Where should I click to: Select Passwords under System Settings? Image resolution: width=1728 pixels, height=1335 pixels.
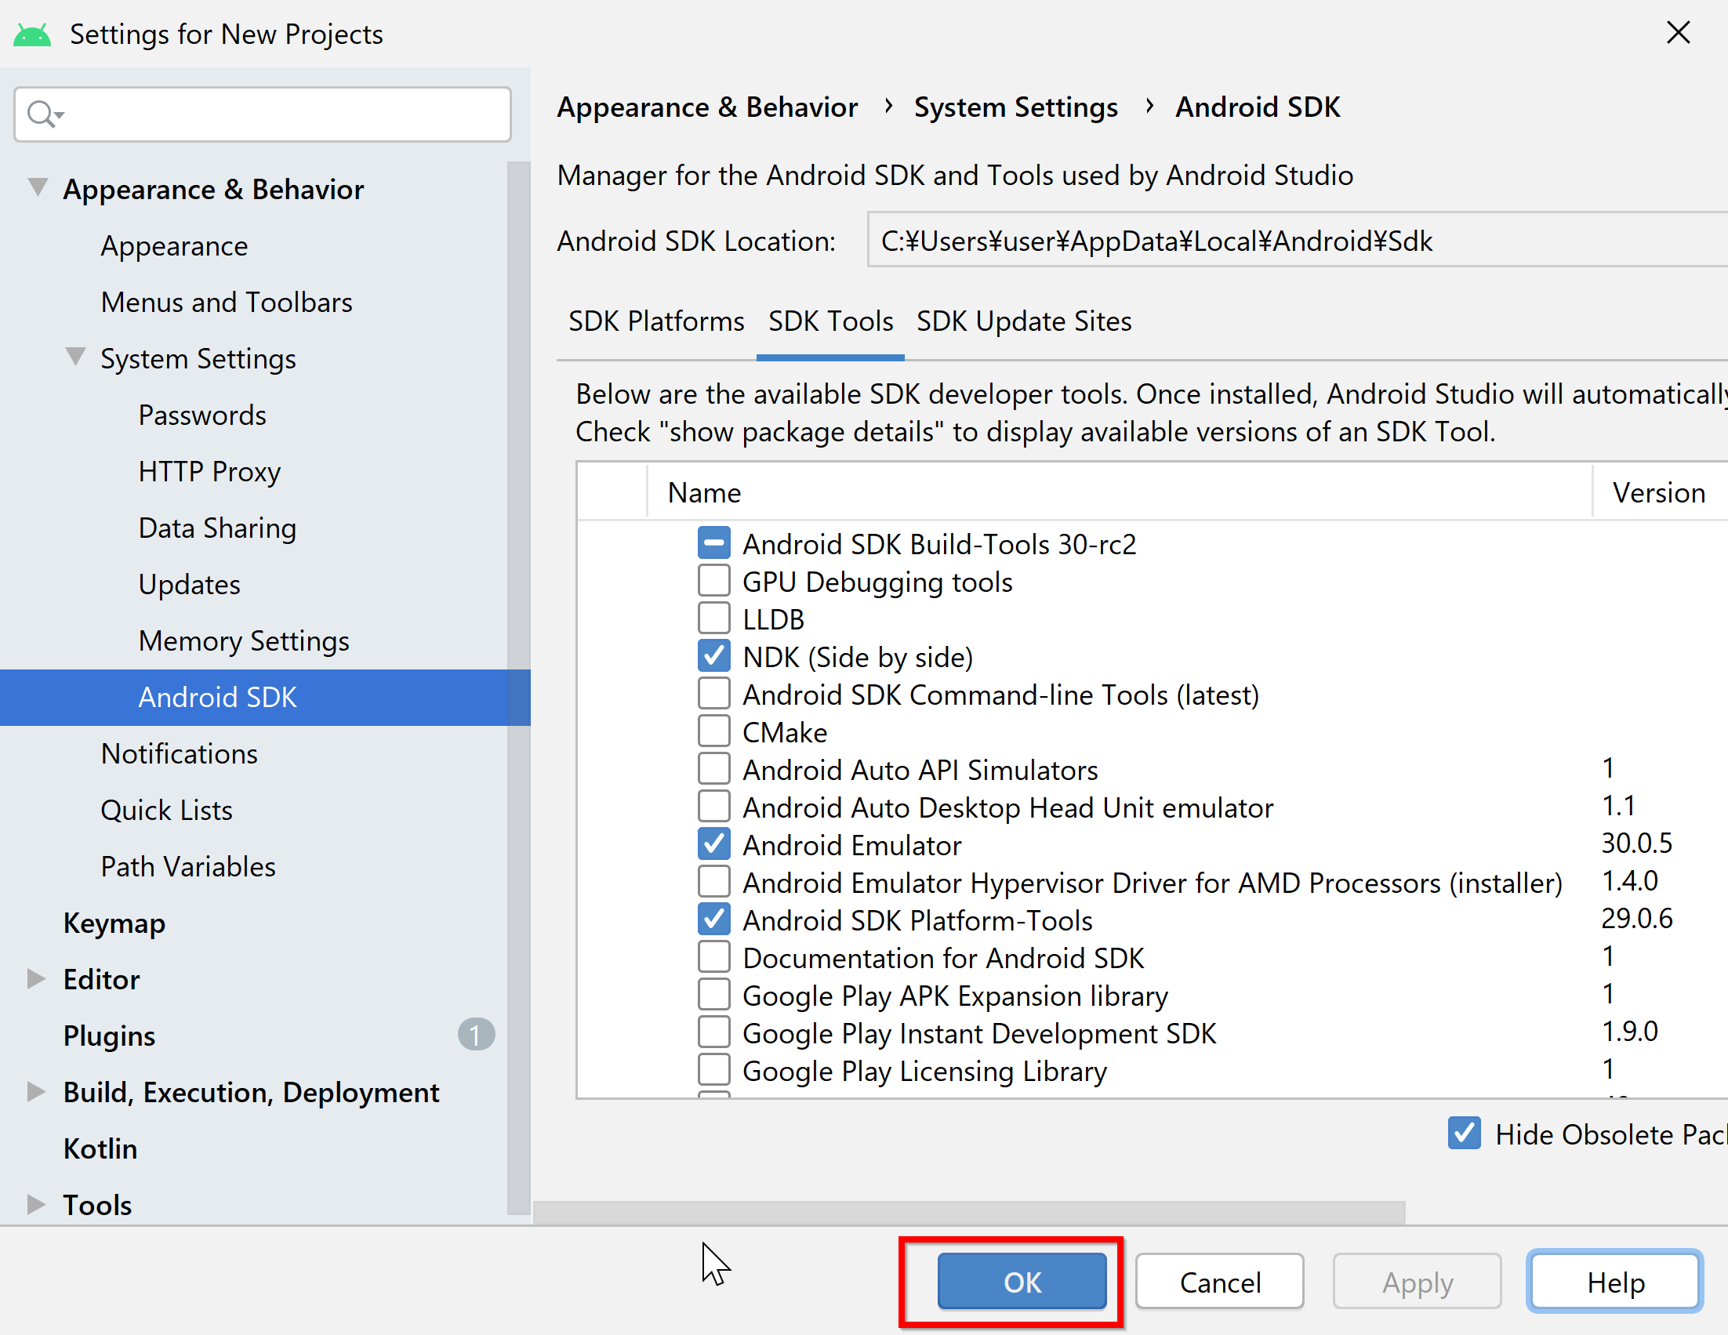(201, 415)
